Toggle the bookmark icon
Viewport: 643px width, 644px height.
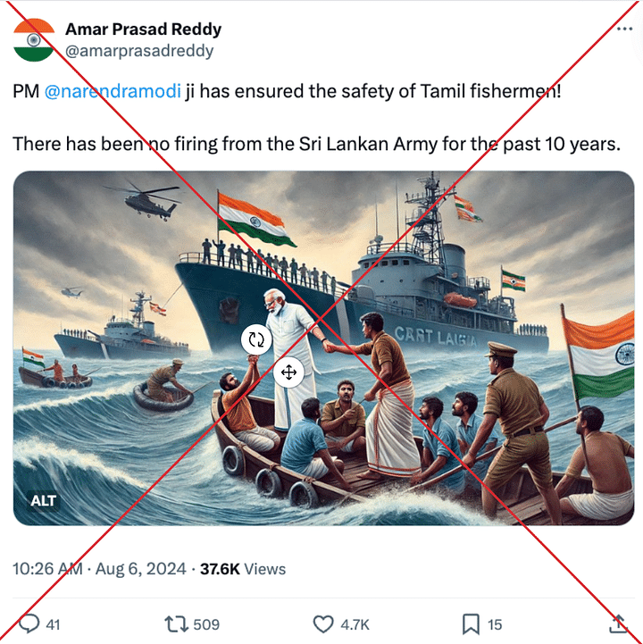tap(471, 624)
